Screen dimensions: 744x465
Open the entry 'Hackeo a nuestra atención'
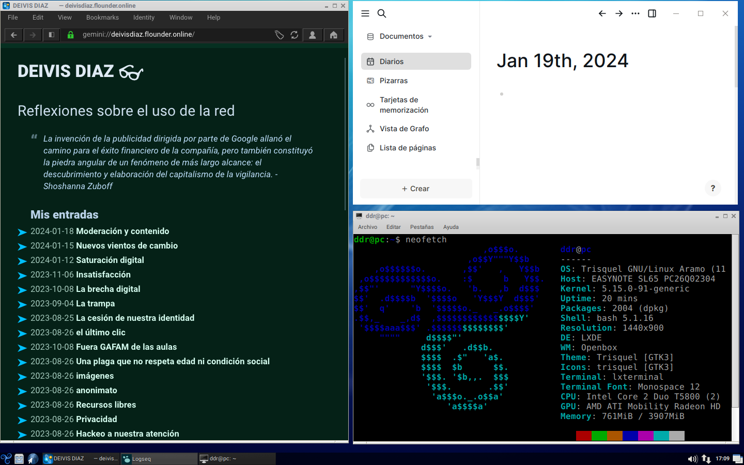pos(128,434)
